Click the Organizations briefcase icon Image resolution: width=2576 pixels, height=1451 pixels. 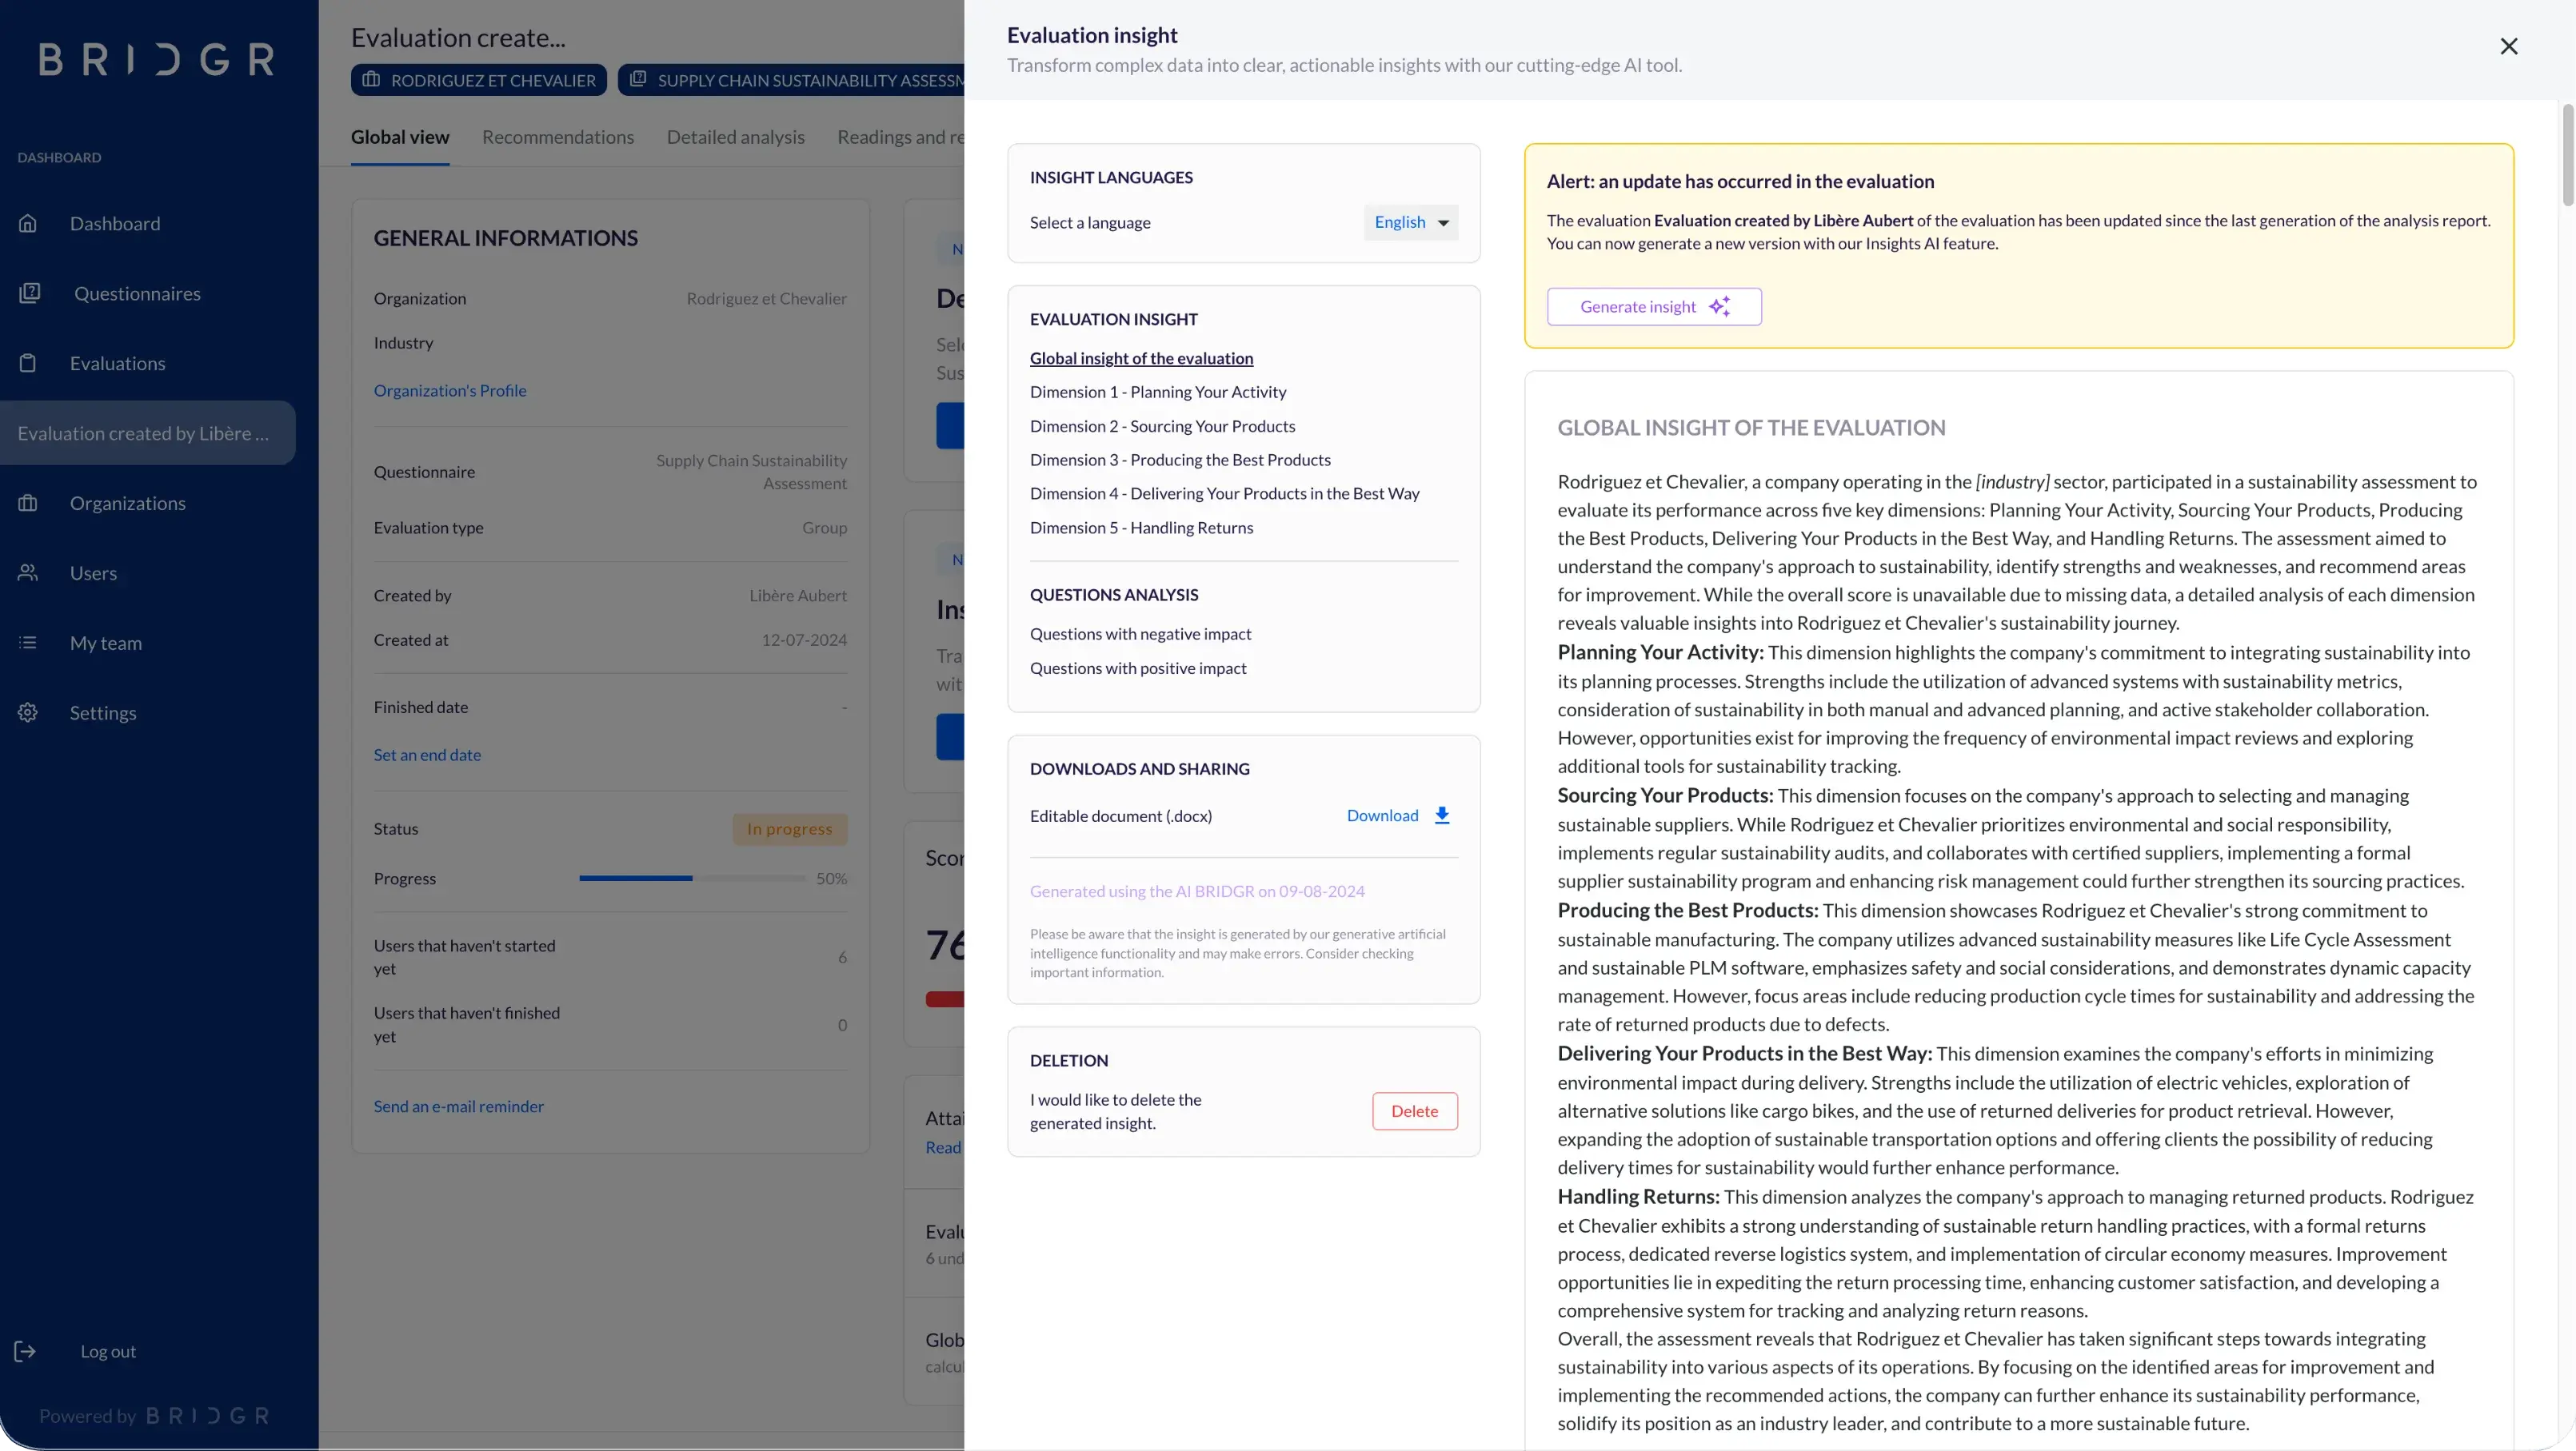tap(28, 503)
